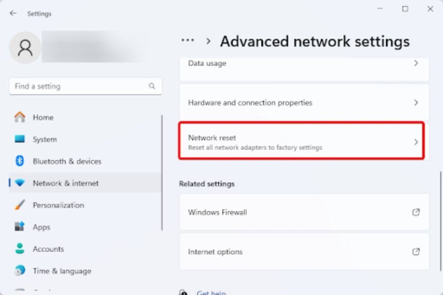
Task: Click the Apps icon in the sidebar
Action: tap(20, 227)
